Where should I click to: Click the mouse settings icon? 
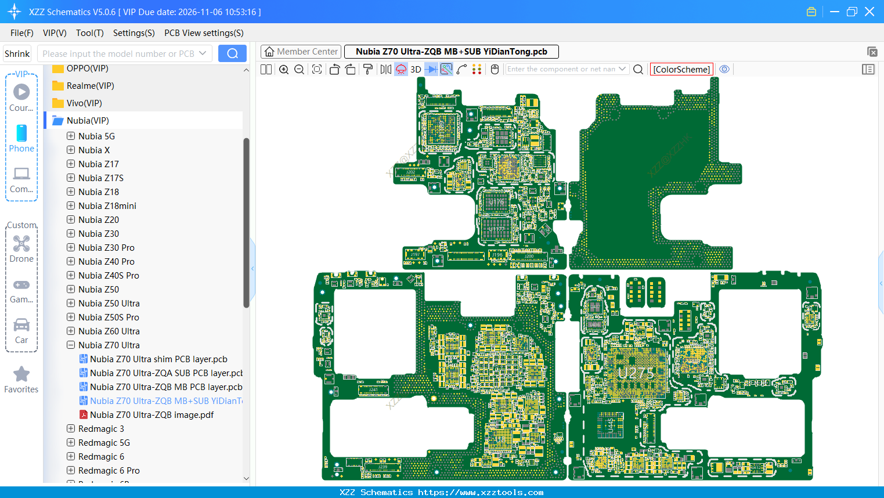tap(495, 70)
